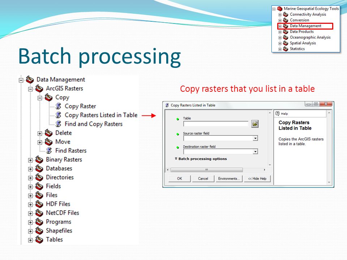Click the parameter pane scroll-down arrow
347x260 pixels.
coord(270,165)
